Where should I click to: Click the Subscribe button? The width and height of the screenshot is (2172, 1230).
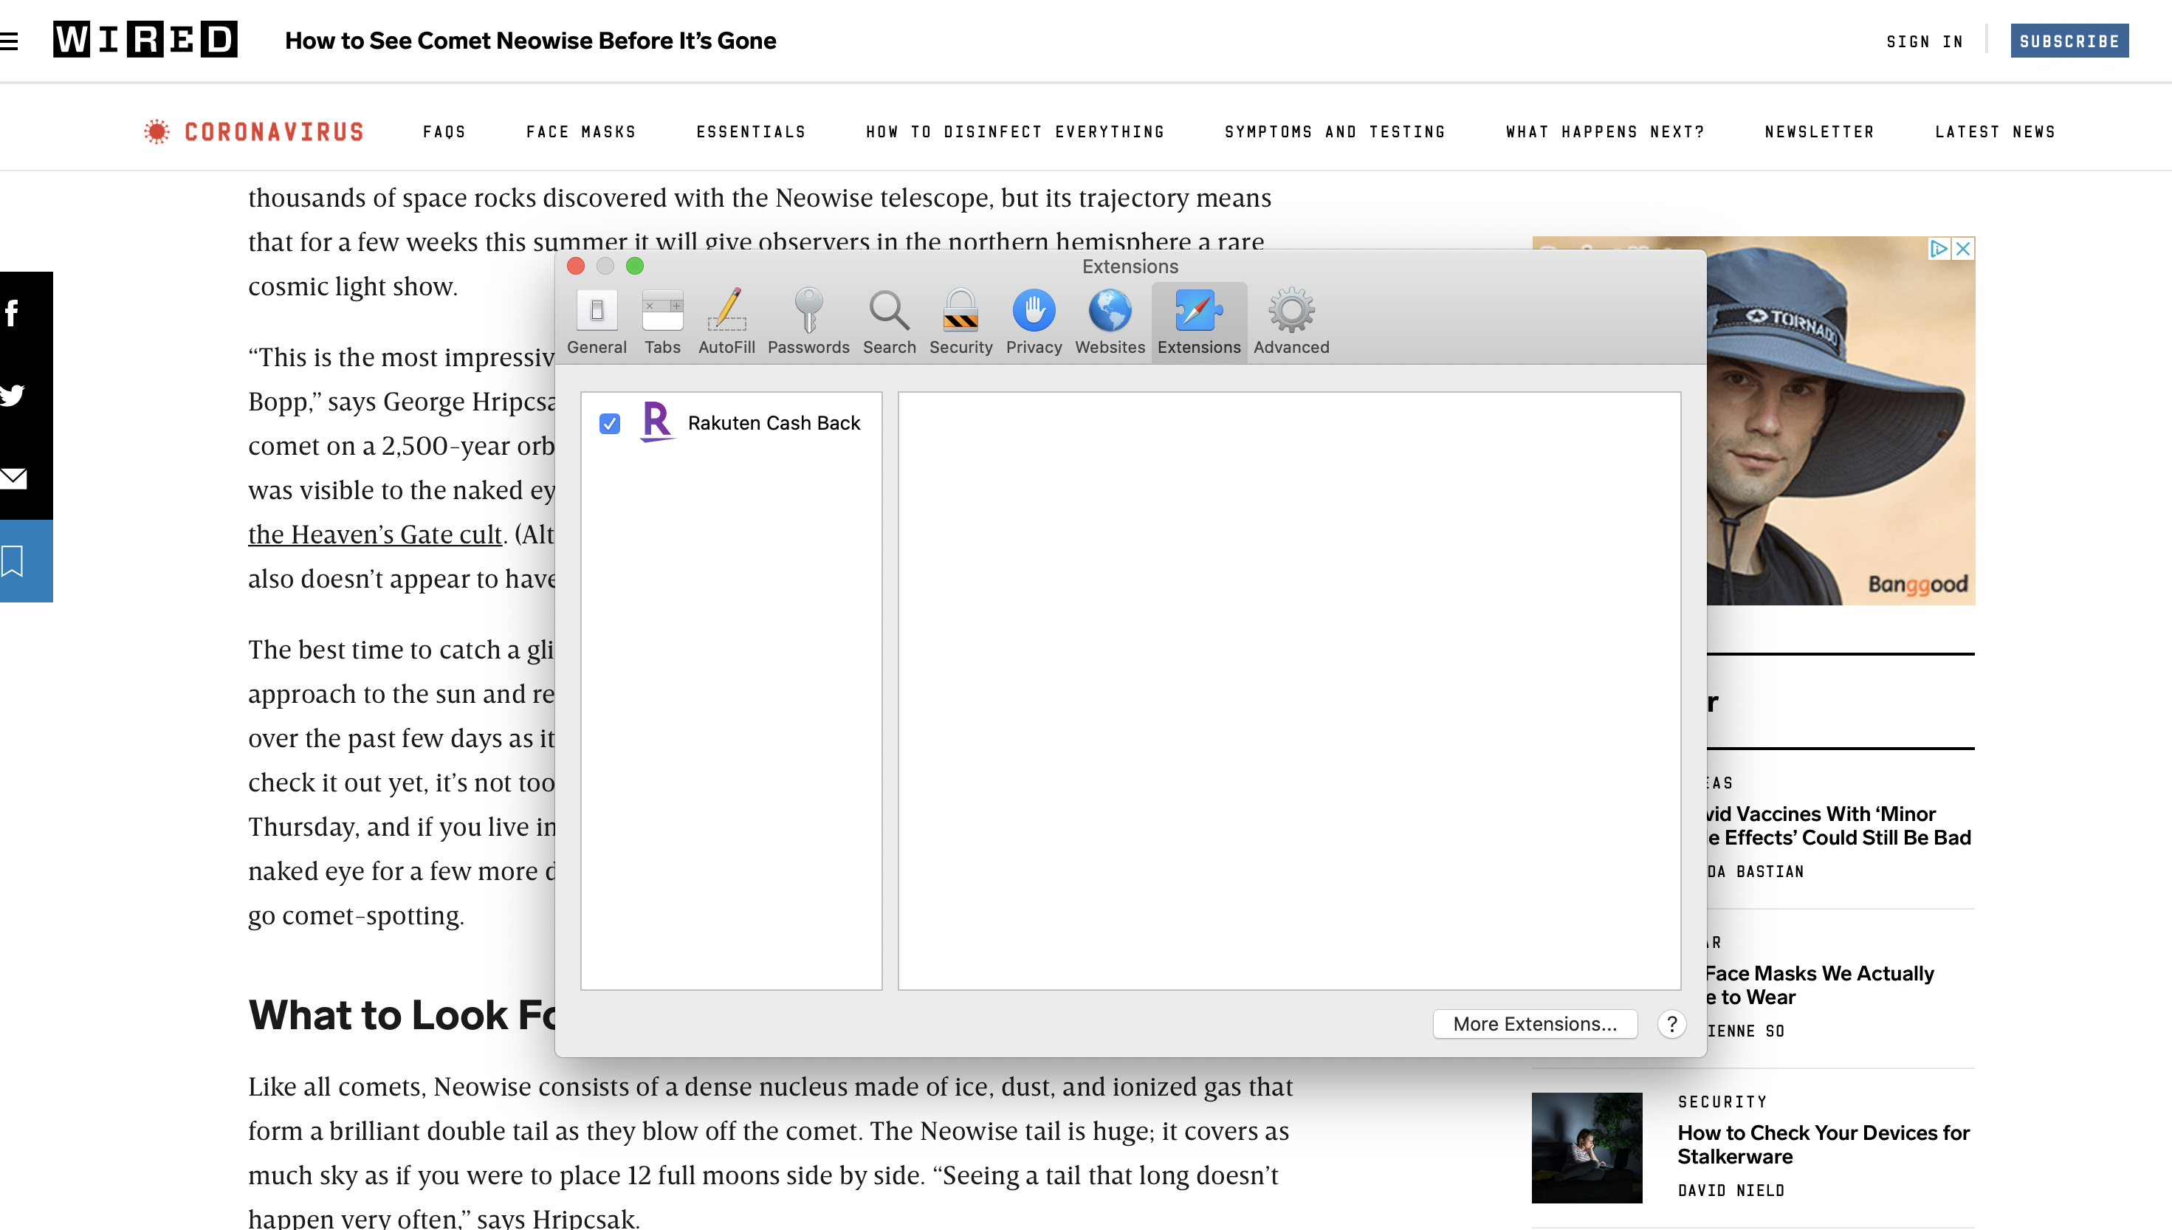(x=2069, y=41)
